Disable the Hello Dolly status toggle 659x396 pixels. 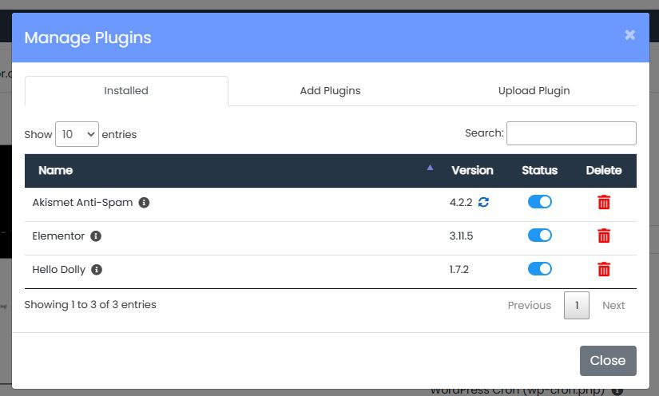click(540, 269)
